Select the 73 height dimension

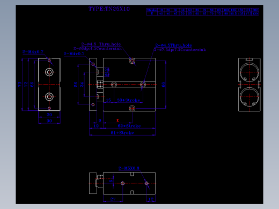[20, 84]
